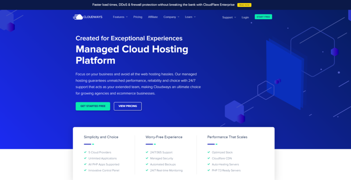Click the Worry-Free Experience heading
The height and width of the screenshot is (180, 351).
tap(164, 137)
